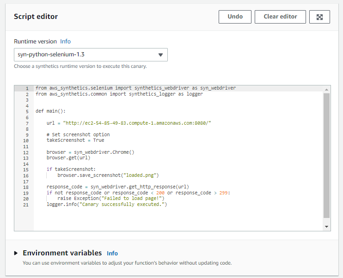Image resolution: width=343 pixels, height=278 pixels.
Task: Click on the takeScreenshot = True line
Action: tap(75, 140)
